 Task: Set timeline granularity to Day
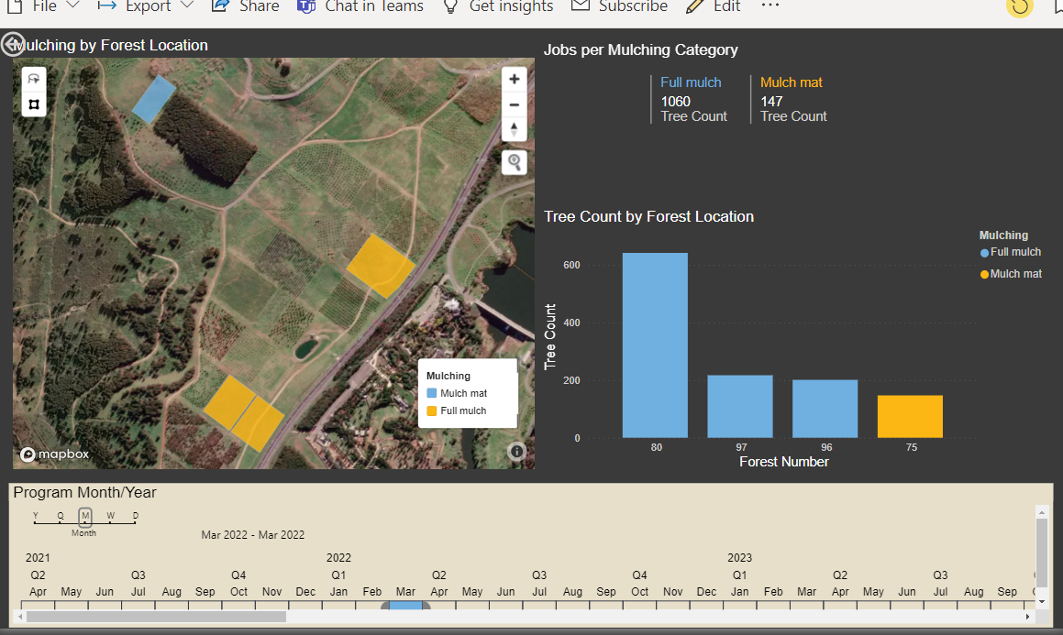[x=135, y=517]
